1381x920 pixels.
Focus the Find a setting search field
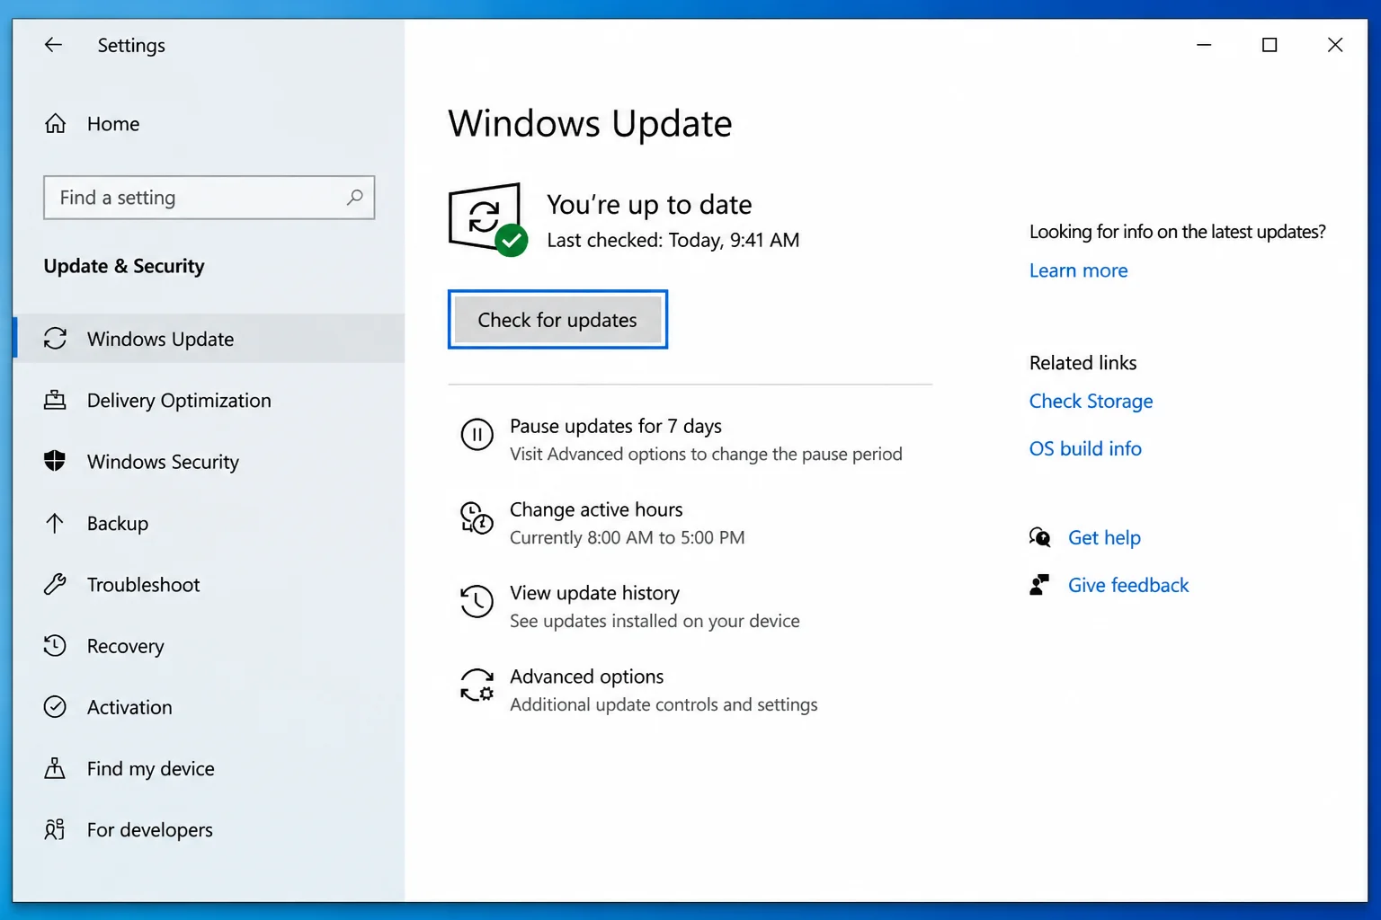click(209, 198)
